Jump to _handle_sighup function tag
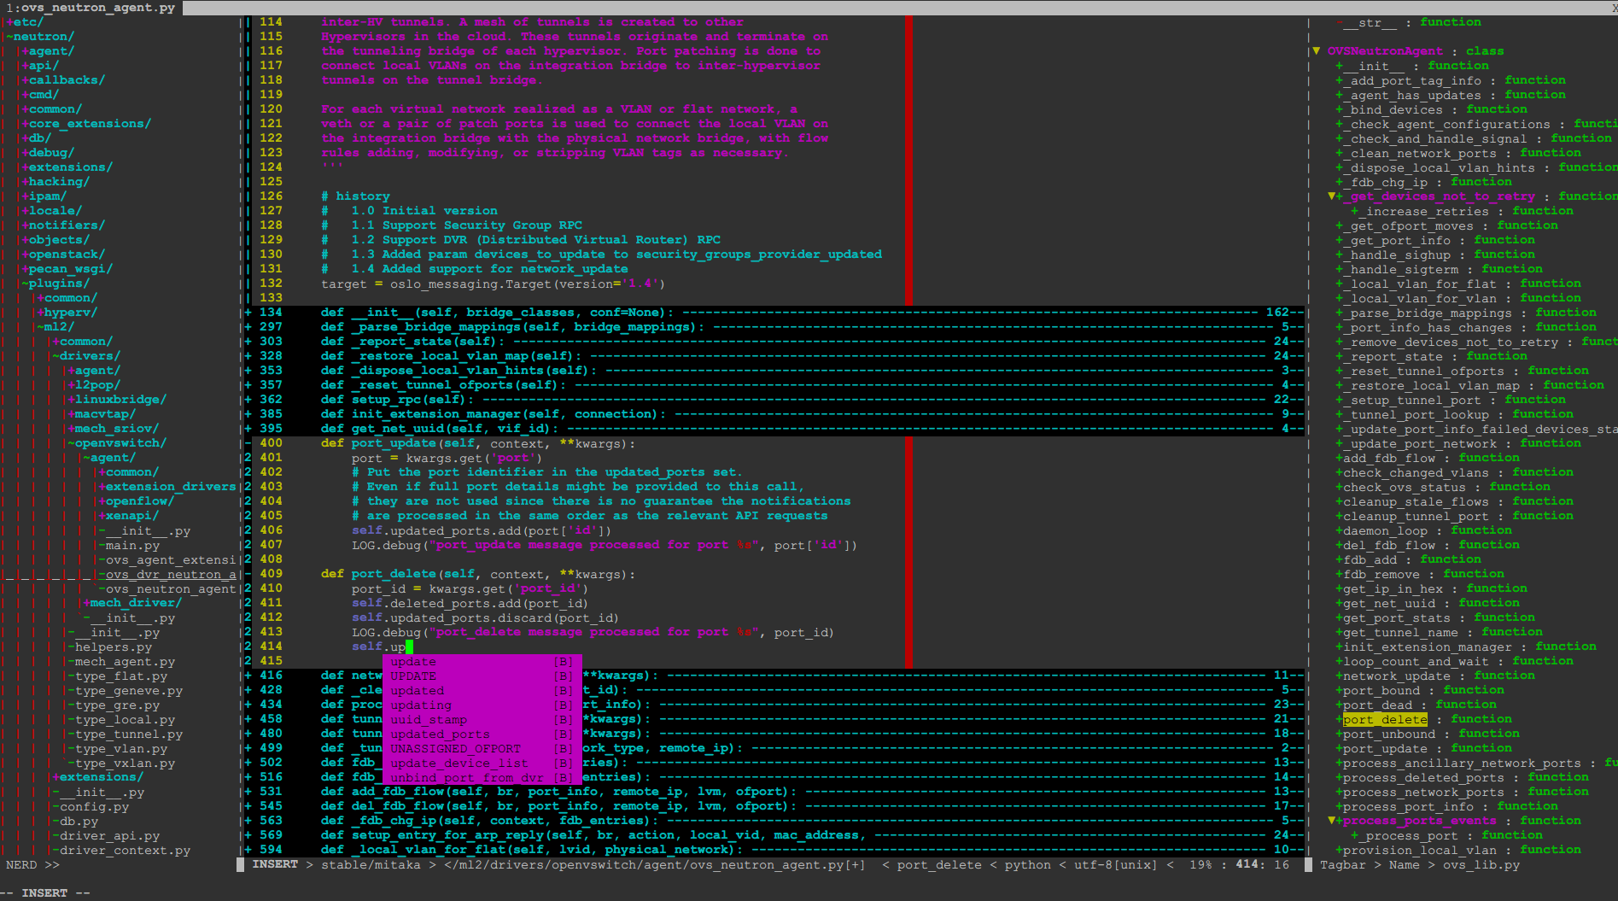The width and height of the screenshot is (1618, 901). coord(1397,255)
